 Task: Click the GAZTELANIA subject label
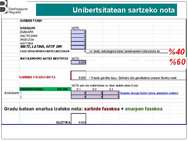pos(29,36)
